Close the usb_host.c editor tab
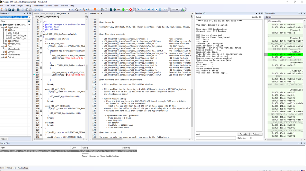Viewport: 306px width, 171px height. pos(68,14)
